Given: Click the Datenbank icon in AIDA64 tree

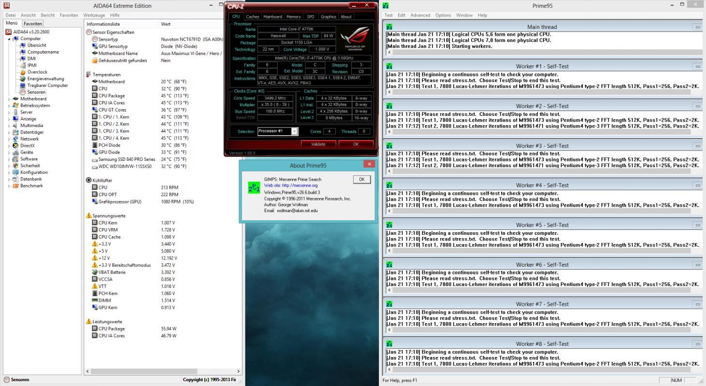Looking at the screenshot, I should pos(15,179).
